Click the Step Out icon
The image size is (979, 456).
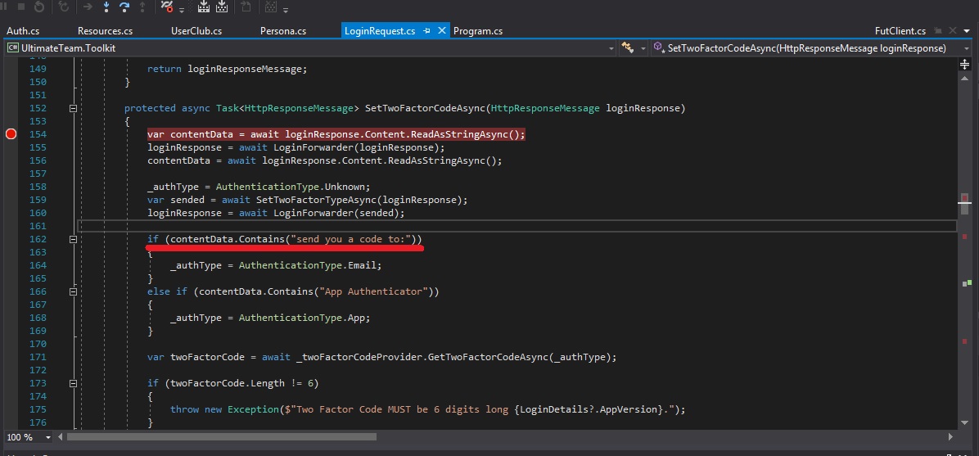142,7
